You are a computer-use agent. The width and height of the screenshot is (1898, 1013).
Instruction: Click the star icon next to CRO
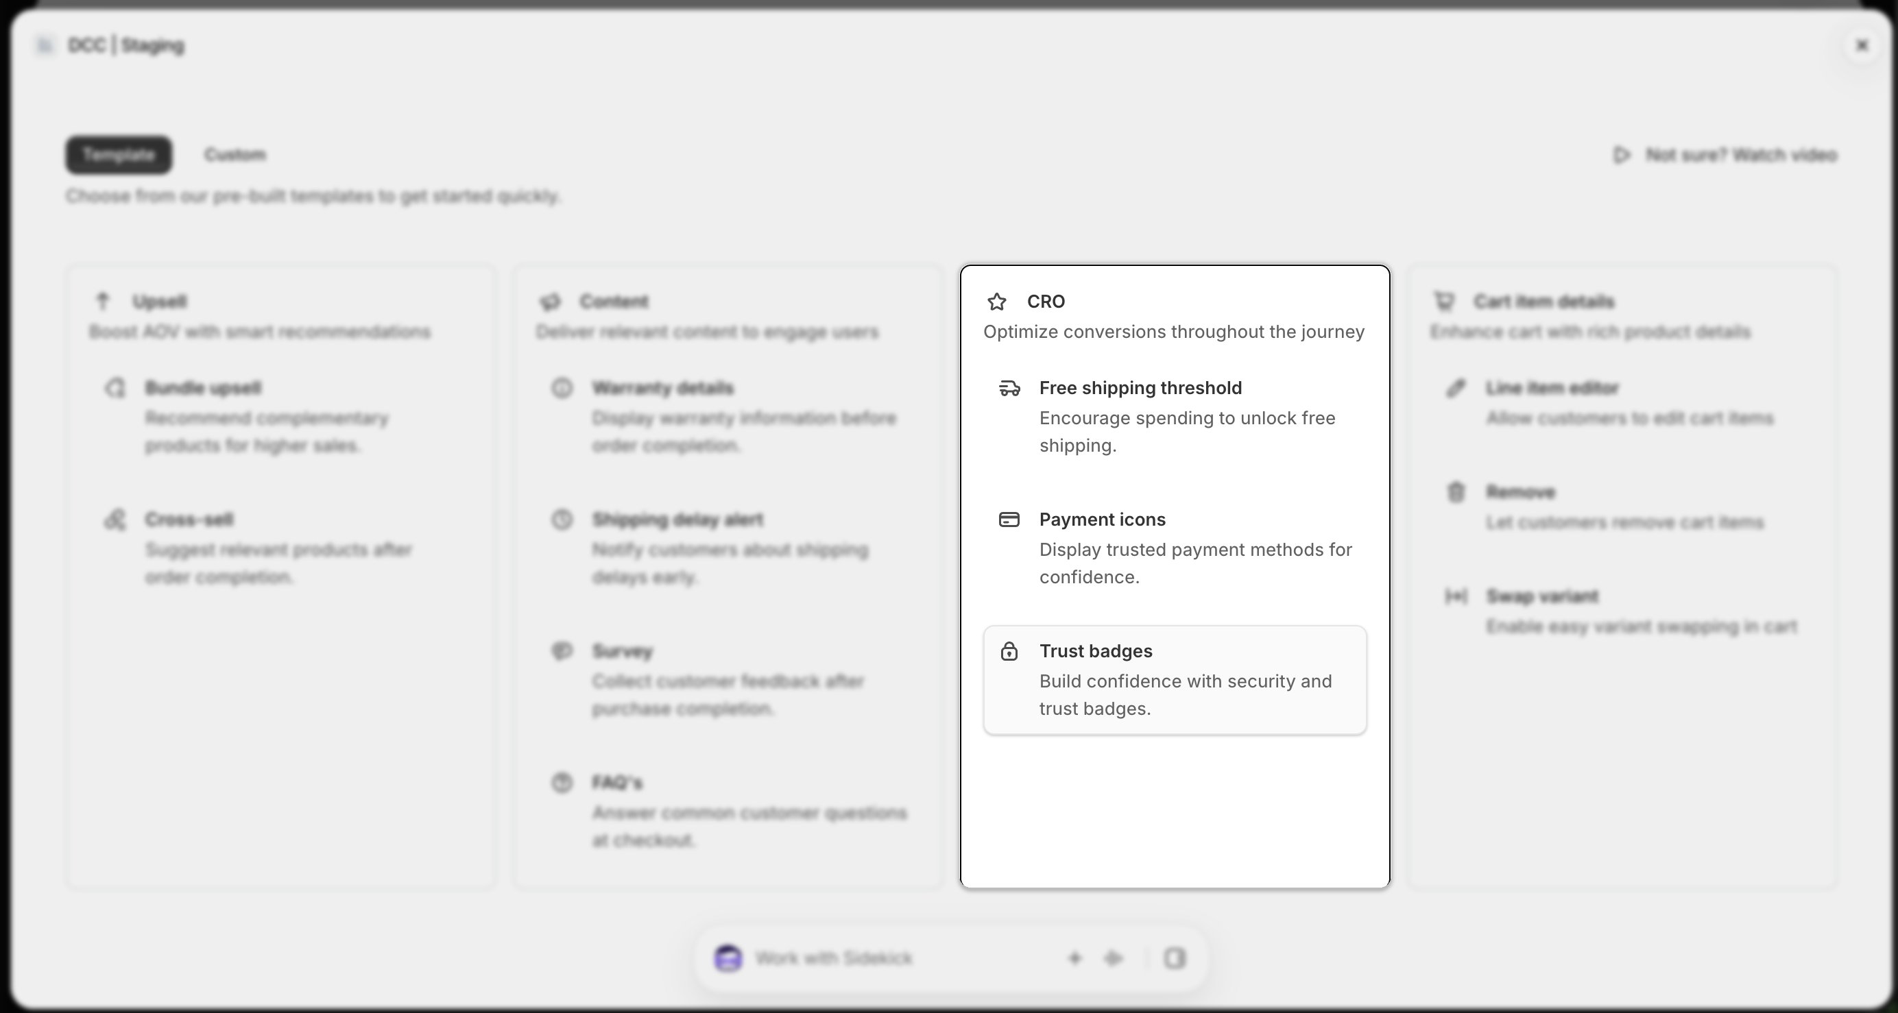point(997,302)
